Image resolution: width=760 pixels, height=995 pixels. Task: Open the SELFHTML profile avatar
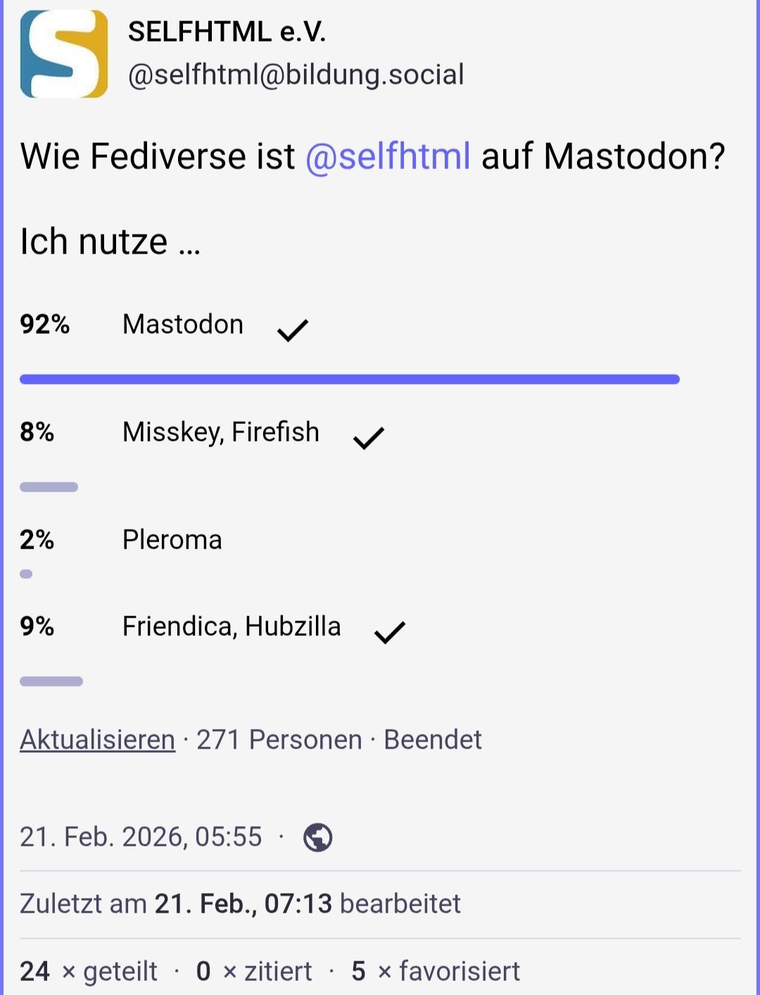(x=64, y=54)
